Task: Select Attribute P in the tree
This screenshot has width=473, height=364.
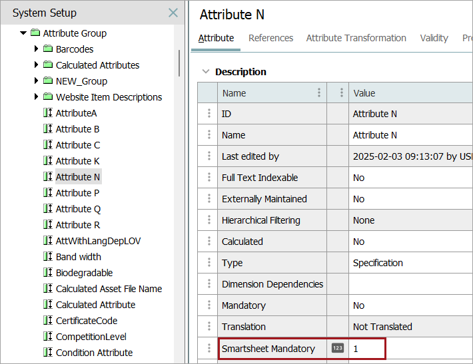Action: 77,193
